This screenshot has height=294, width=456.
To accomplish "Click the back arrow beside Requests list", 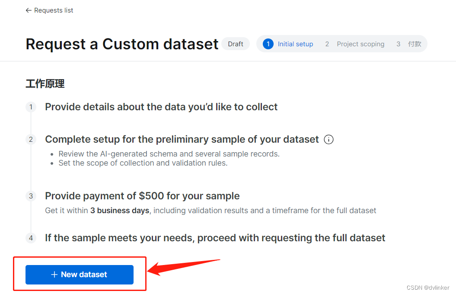I will [29, 10].
